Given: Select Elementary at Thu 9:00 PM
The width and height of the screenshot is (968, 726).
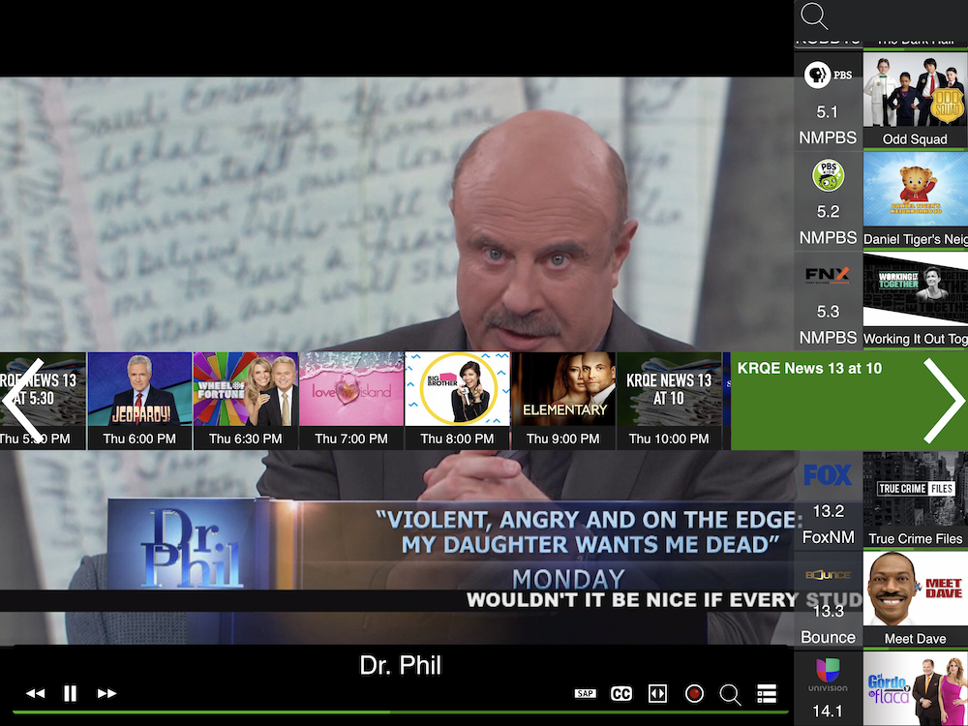Looking at the screenshot, I should [563, 401].
